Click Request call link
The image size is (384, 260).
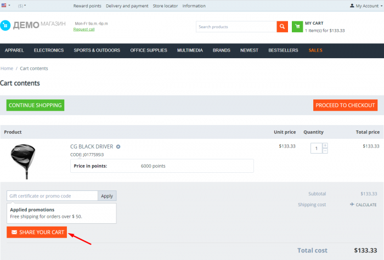click(84, 30)
